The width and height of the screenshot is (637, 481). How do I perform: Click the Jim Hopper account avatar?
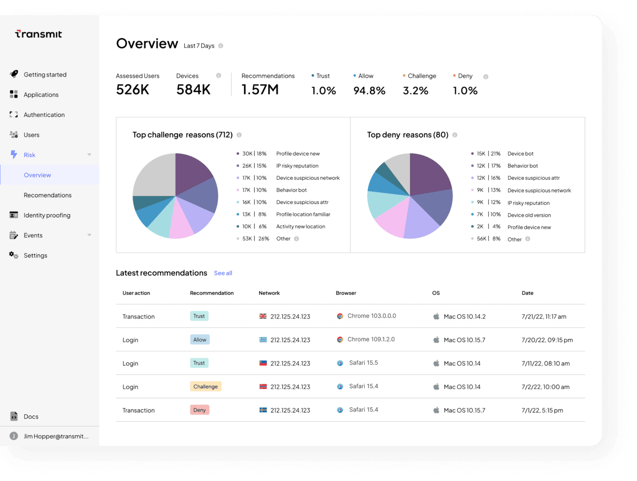pos(14,436)
